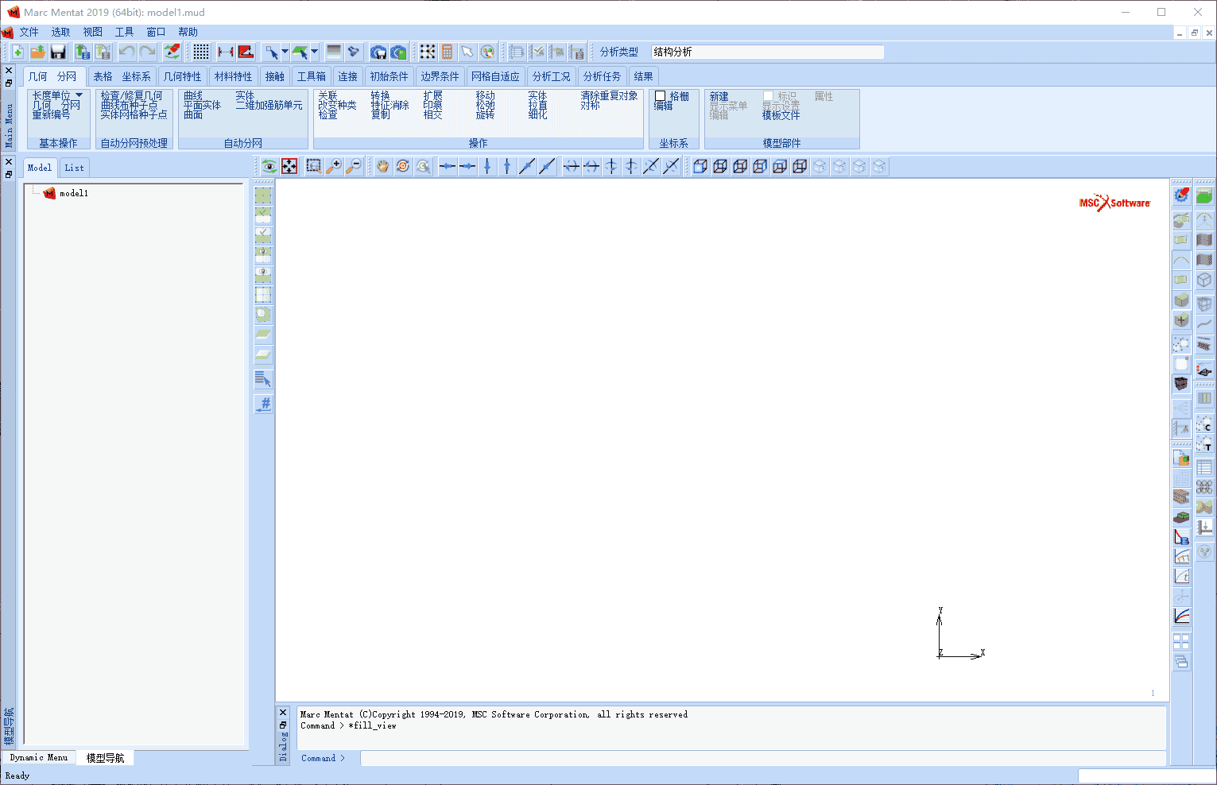This screenshot has width=1217, height=785.
Task: Click 检查/修复几何 button
Action: click(131, 95)
